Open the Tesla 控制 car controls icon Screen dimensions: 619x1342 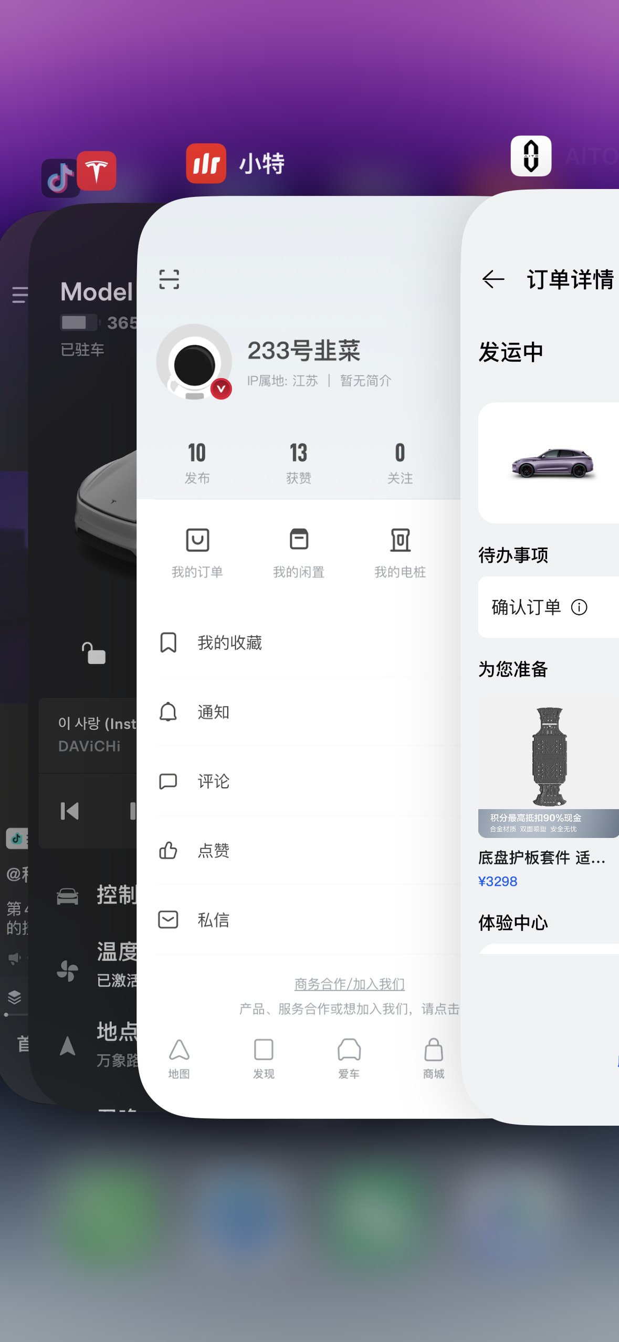click(67, 896)
